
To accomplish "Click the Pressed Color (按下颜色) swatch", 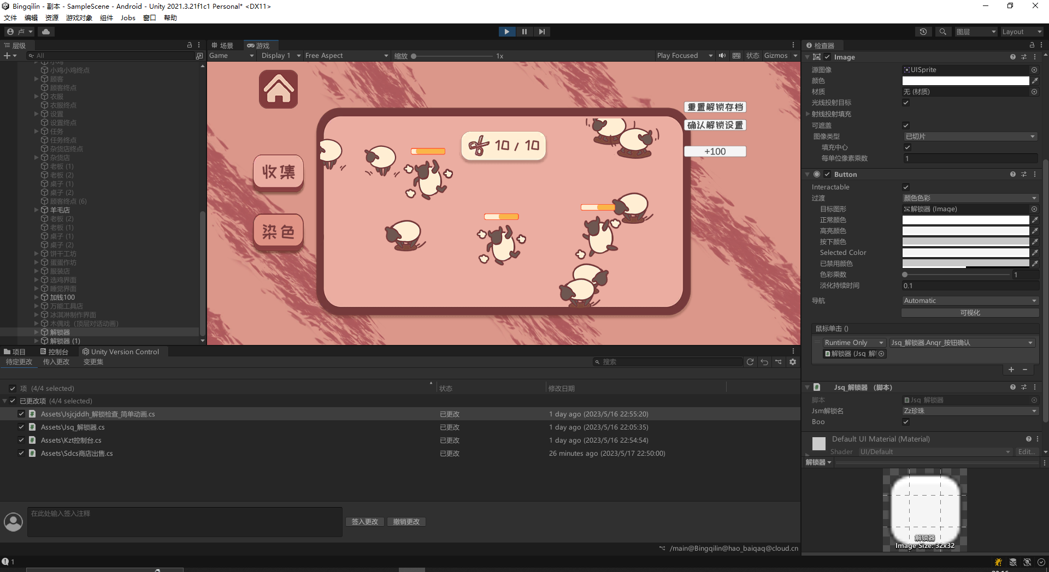I will [965, 242].
